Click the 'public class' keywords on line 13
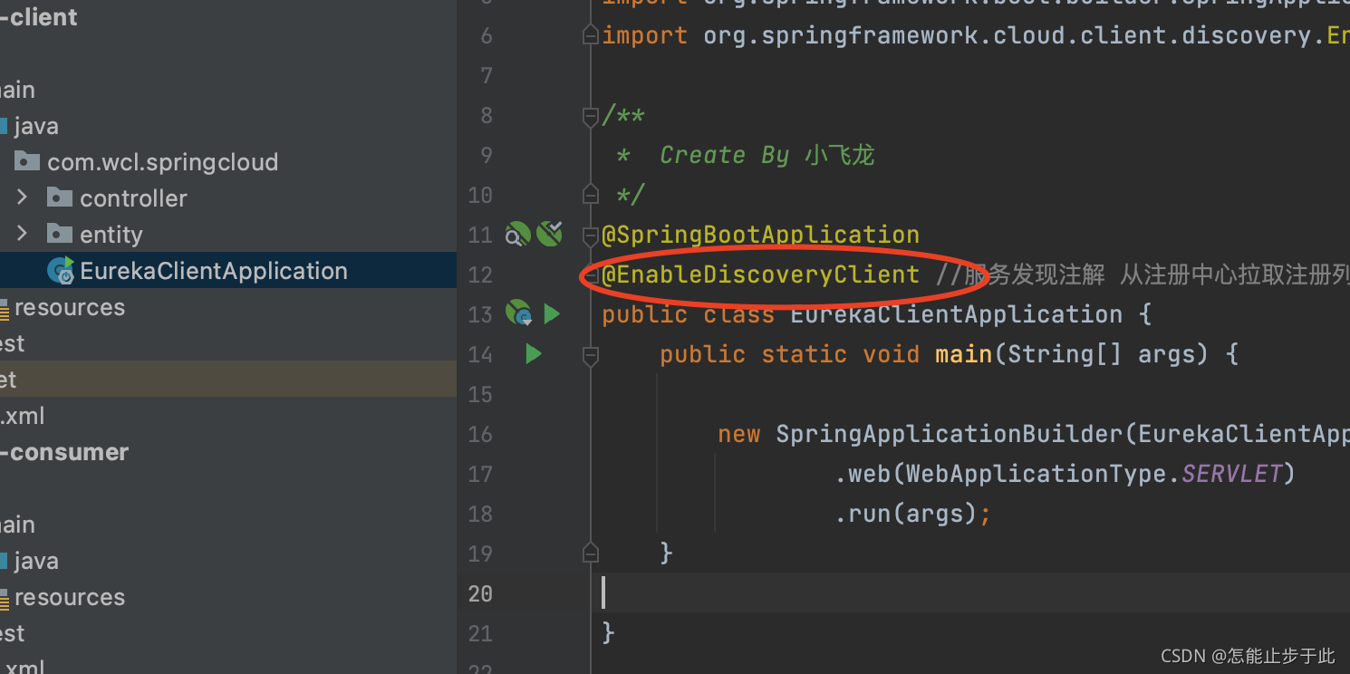The width and height of the screenshot is (1350, 674). (688, 314)
